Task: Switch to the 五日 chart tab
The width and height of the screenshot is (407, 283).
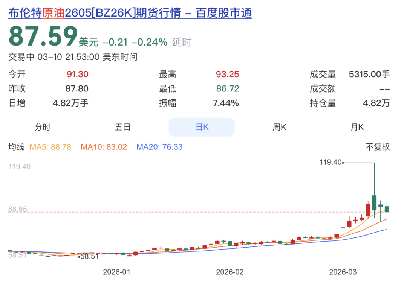Action: click(x=122, y=127)
